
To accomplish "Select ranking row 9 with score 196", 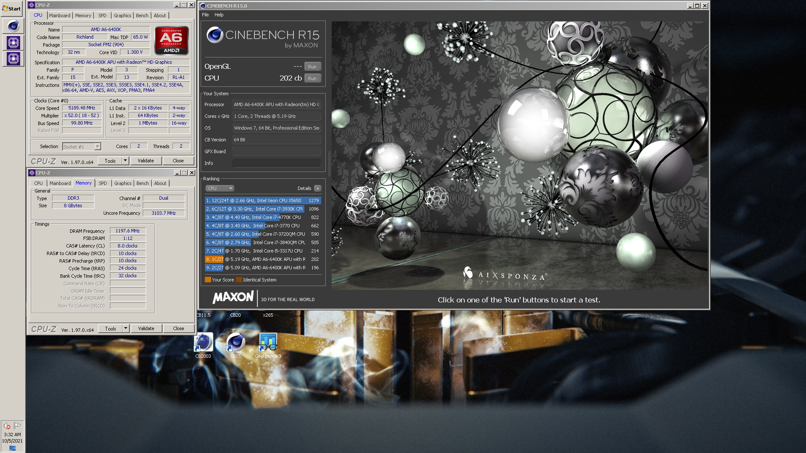I will (x=263, y=268).
